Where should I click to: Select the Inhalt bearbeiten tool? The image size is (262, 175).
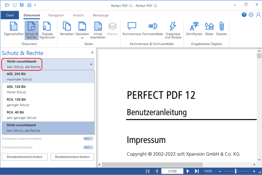point(98,30)
